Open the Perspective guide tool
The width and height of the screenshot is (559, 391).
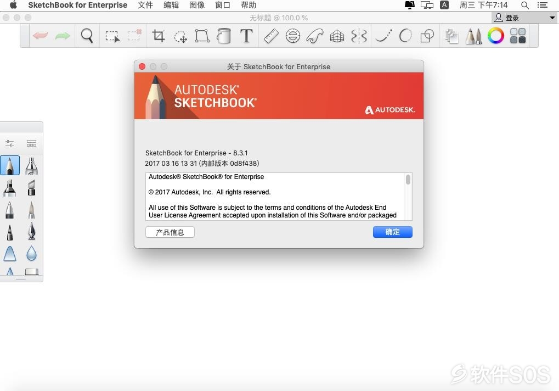(337, 36)
